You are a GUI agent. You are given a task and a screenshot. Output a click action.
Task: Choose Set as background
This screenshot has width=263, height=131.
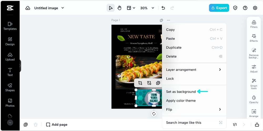181,92
